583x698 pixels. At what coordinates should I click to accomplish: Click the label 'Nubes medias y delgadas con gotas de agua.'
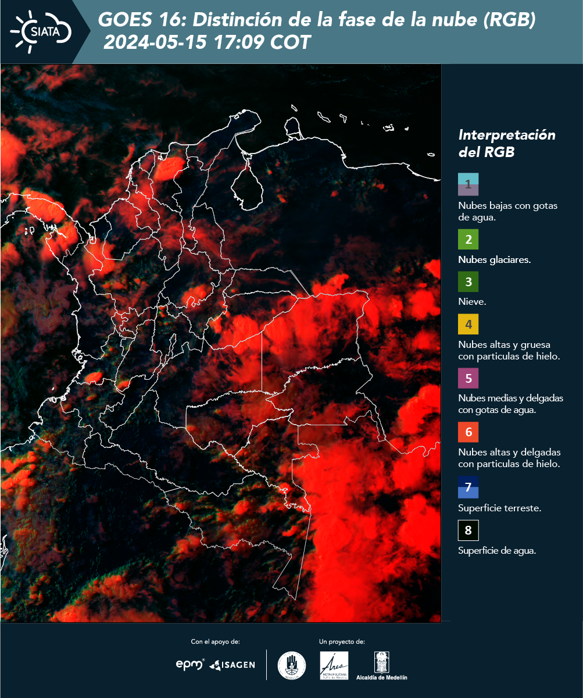pyautogui.click(x=511, y=404)
